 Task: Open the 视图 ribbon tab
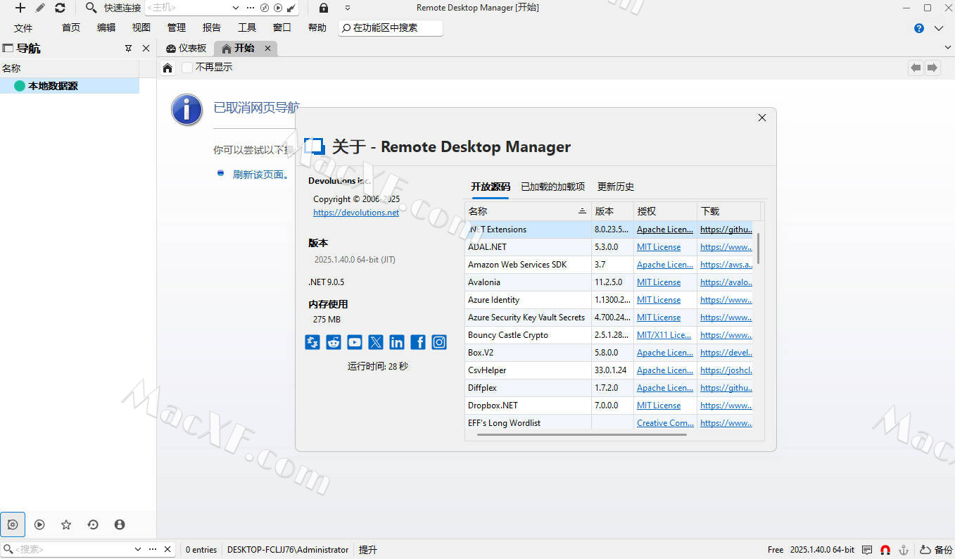(141, 27)
